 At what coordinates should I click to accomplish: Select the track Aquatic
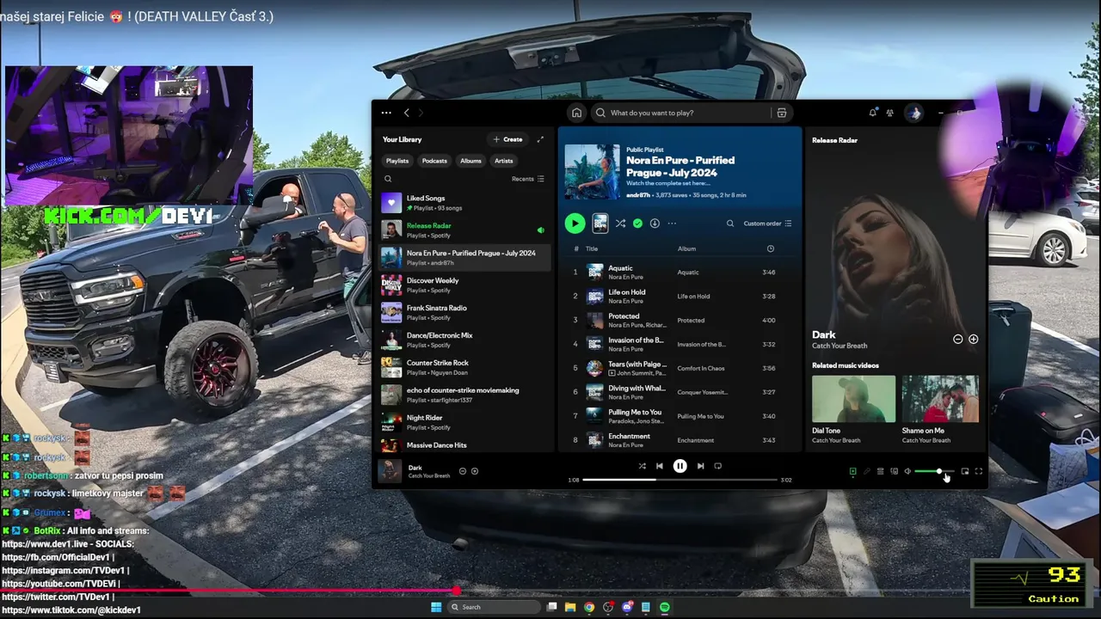point(679,272)
